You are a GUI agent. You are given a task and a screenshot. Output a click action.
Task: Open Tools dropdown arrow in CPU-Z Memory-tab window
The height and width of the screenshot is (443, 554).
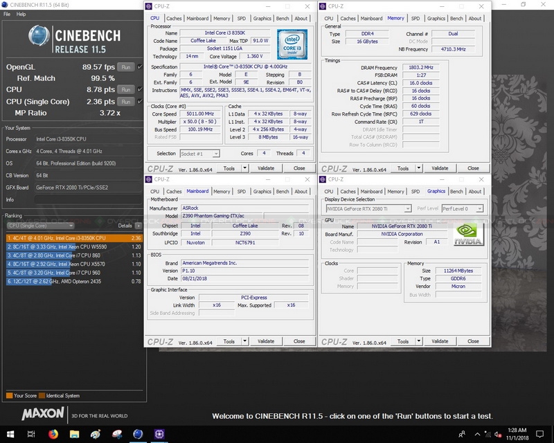point(419,168)
